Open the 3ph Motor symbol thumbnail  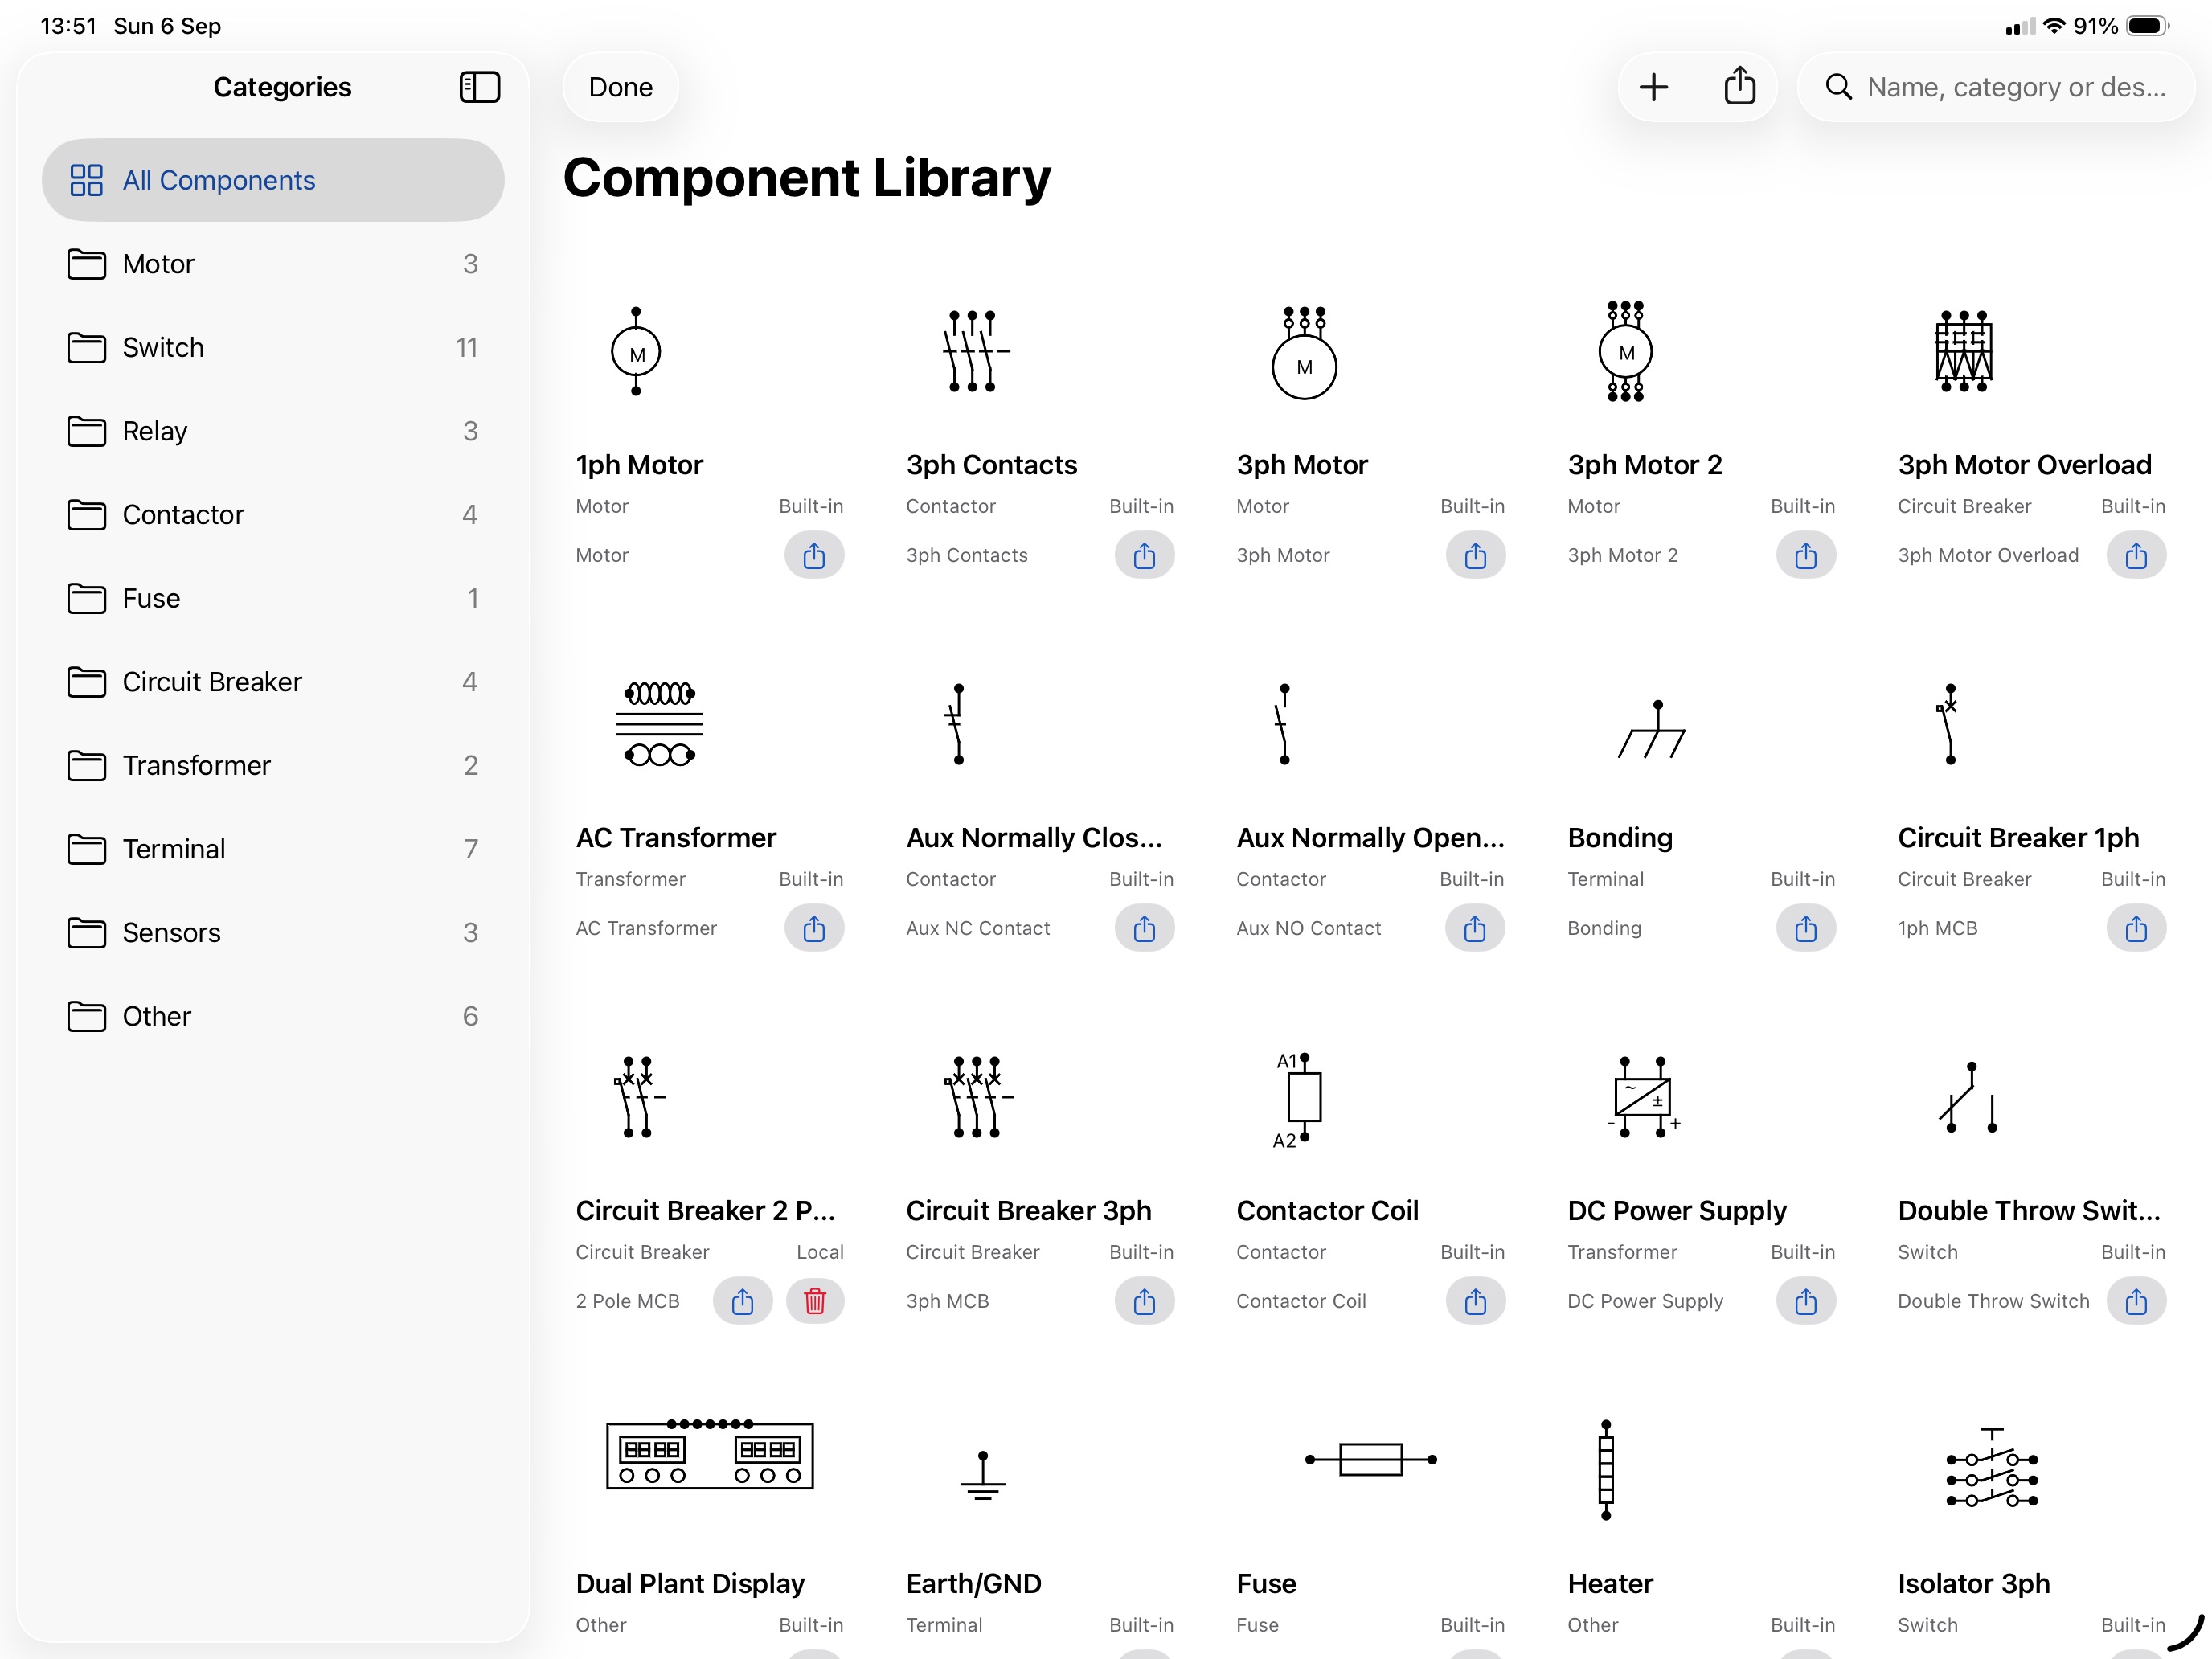pos(1304,352)
